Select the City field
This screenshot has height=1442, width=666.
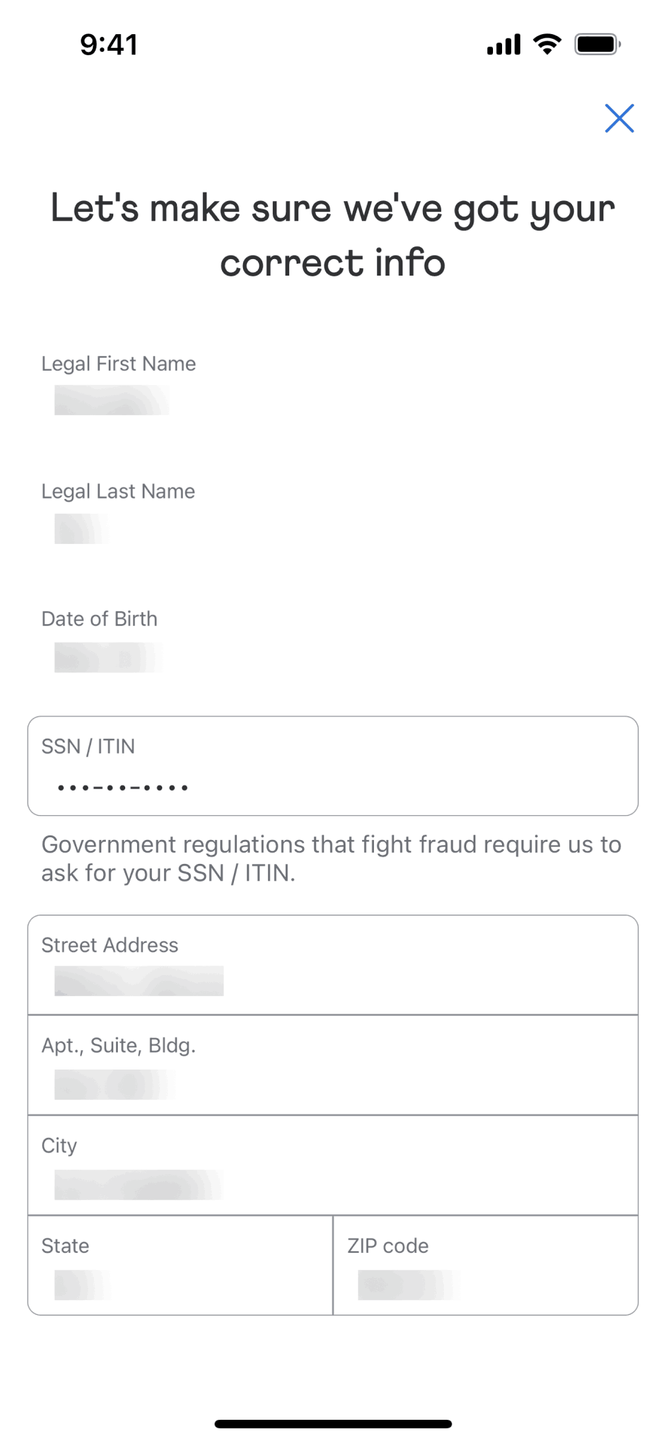coord(332,1164)
